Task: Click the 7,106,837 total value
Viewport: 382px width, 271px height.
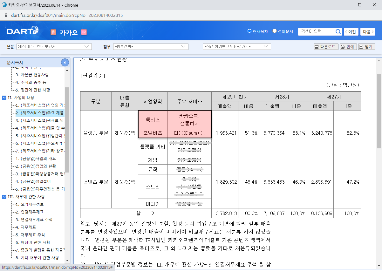Action: (x=274, y=213)
